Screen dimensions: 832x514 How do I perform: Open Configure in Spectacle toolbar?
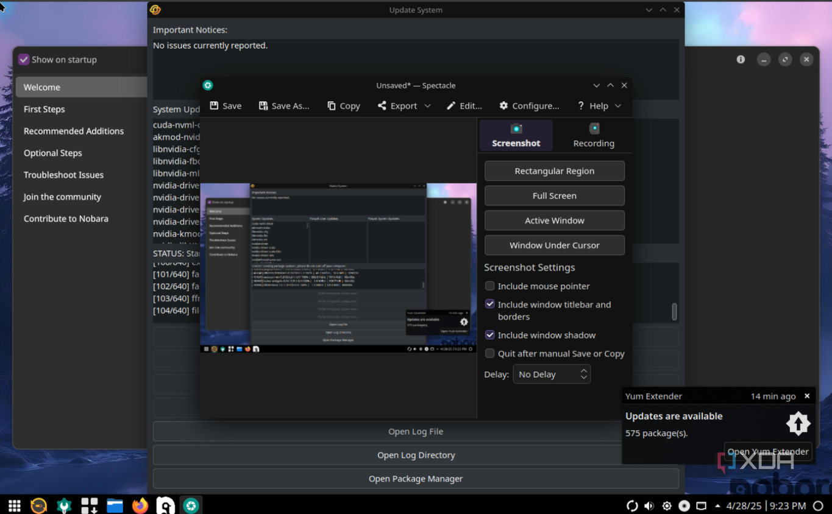[x=529, y=106]
